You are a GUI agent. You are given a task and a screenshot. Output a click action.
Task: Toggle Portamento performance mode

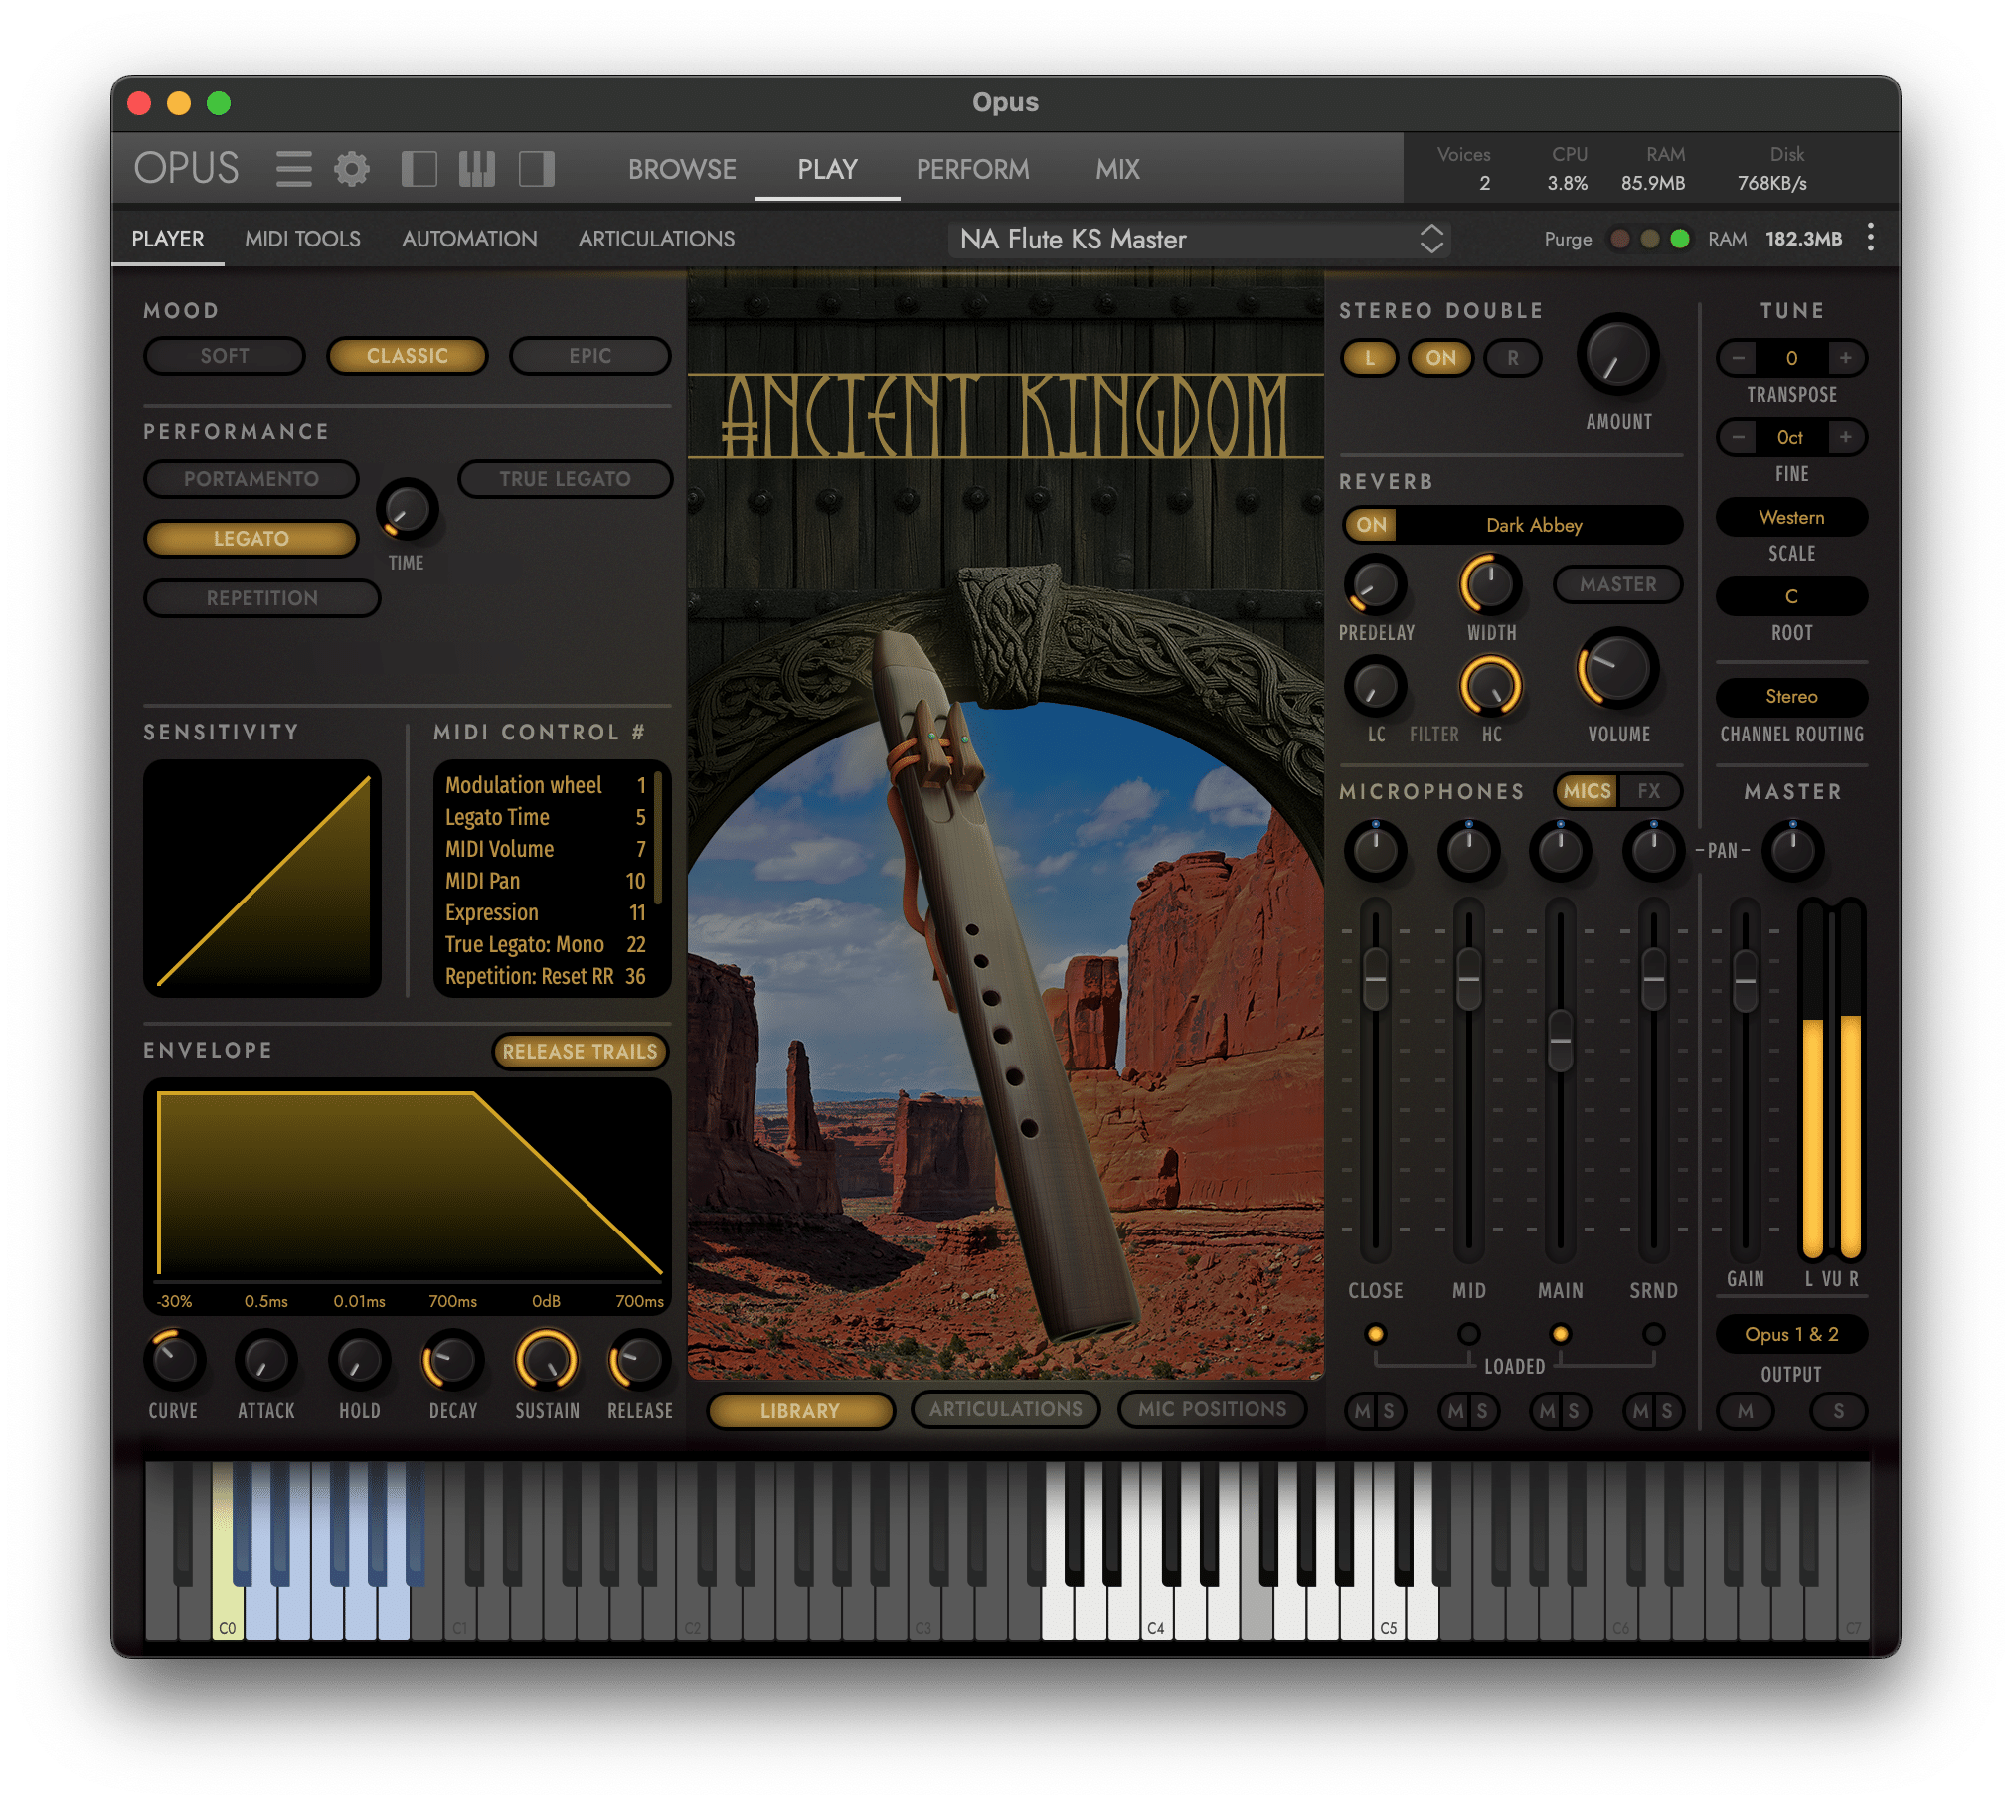tap(251, 479)
